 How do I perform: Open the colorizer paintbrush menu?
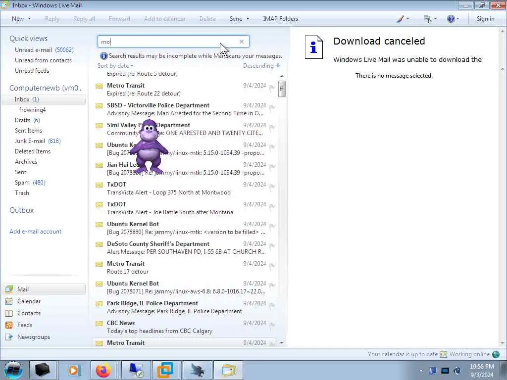coord(403,19)
